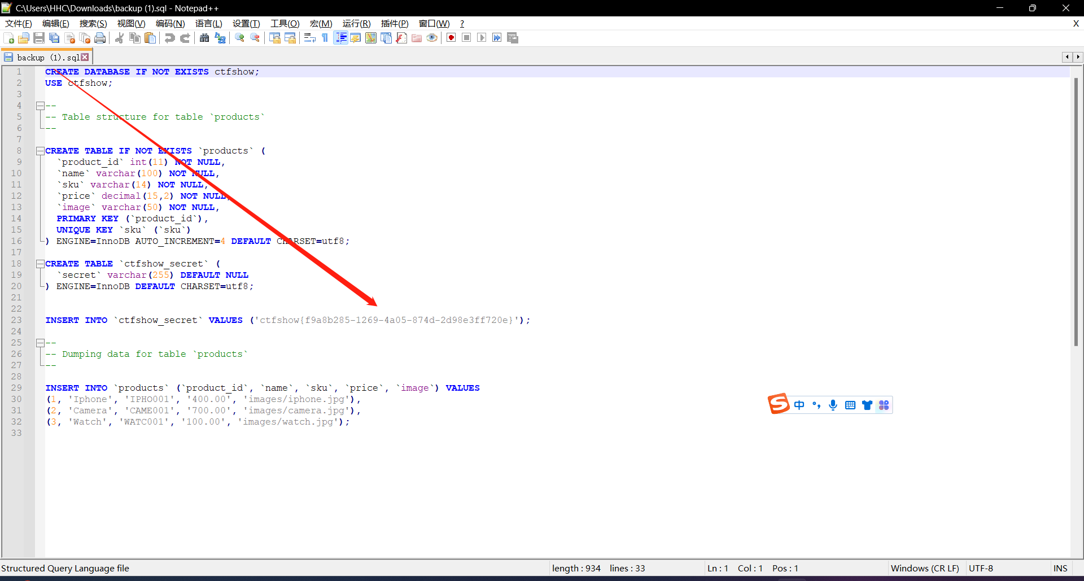
Task: Open Find with the binoculars icon
Action: [204, 38]
